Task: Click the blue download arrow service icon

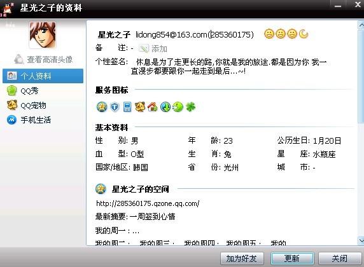Action: pos(165,107)
